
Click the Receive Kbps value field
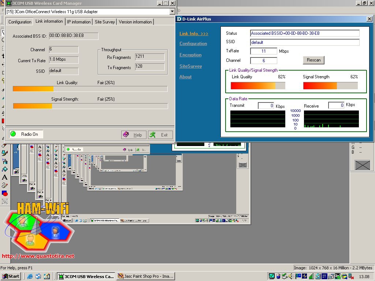tap(336, 105)
